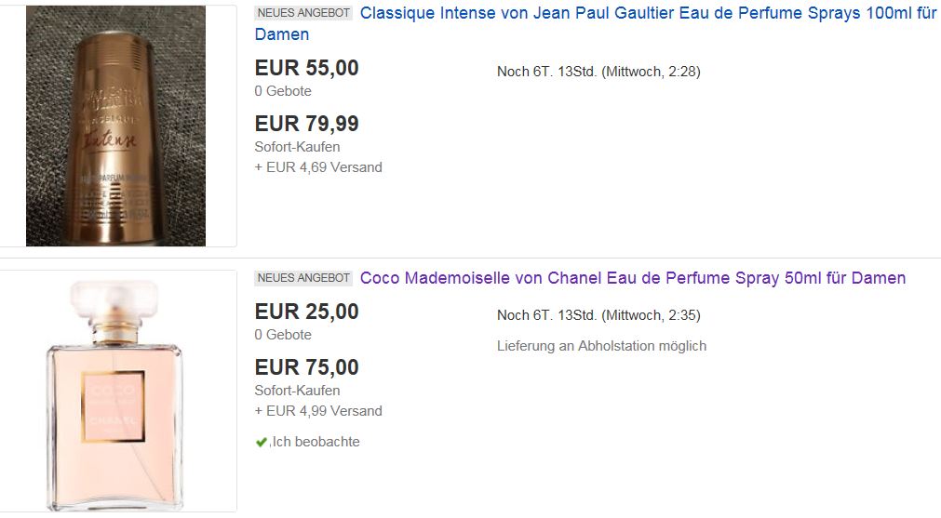Click the 'Lieferung an Abholstation möglich' text
Screen dimensions: 941x518
coord(601,346)
